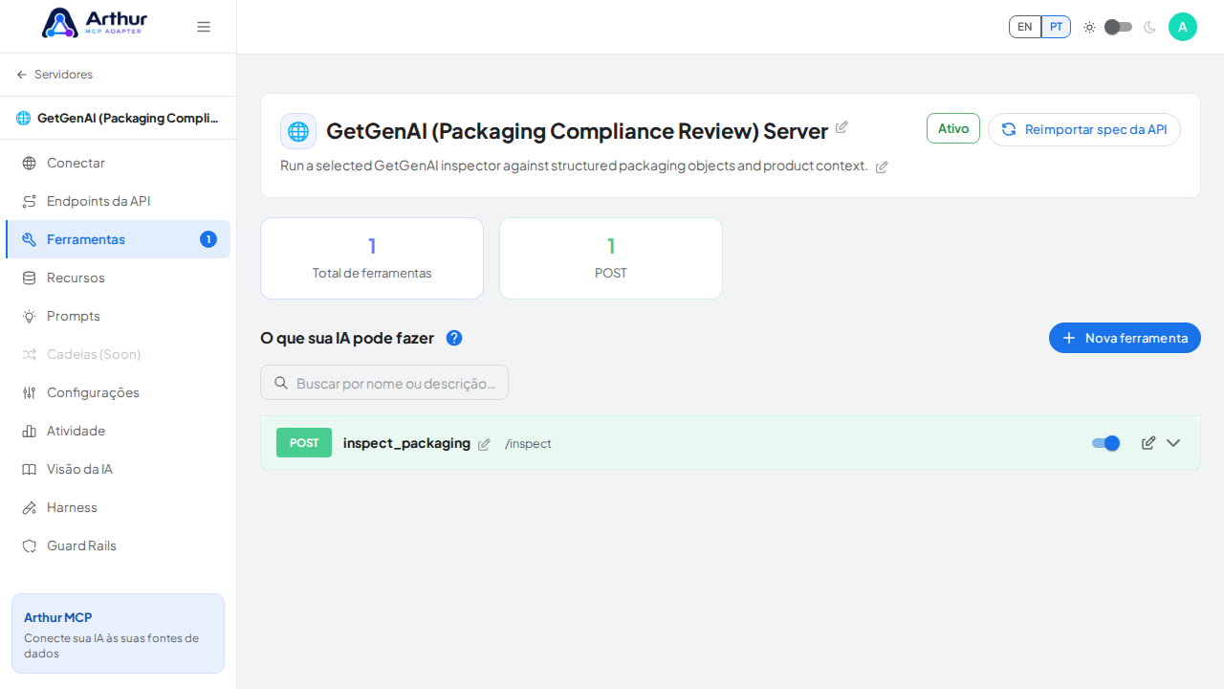Click the POST count card
This screenshot has height=689, width=1224.
tap(611, 258)
